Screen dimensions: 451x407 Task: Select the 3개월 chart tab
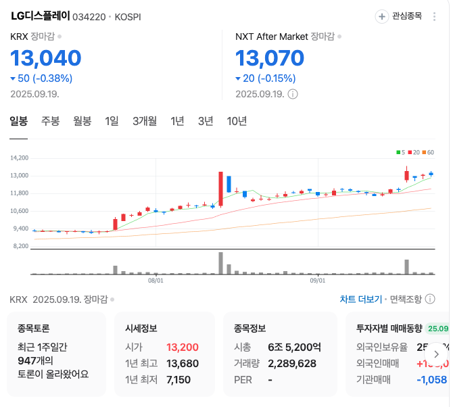(x=145, y=121)
